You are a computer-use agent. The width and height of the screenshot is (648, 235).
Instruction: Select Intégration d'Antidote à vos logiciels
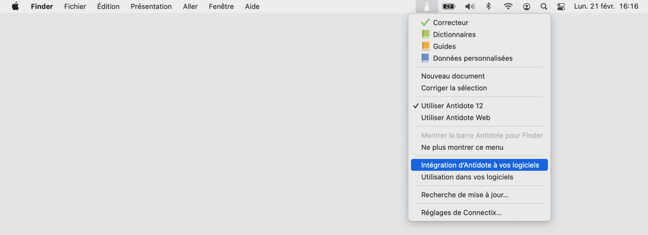(479, 165)
